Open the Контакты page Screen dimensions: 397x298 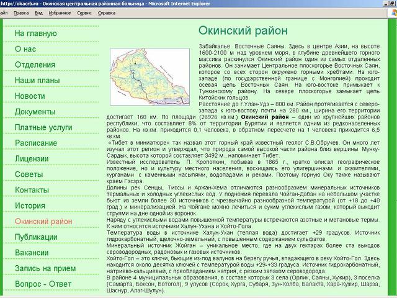[x=32, y=190]
